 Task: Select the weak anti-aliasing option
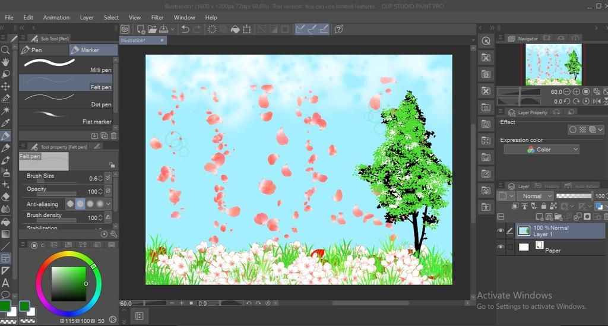[x=80, y=204]
